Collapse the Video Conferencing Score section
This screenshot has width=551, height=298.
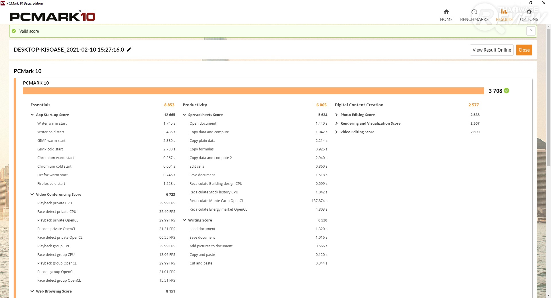(x=32, y=194)
